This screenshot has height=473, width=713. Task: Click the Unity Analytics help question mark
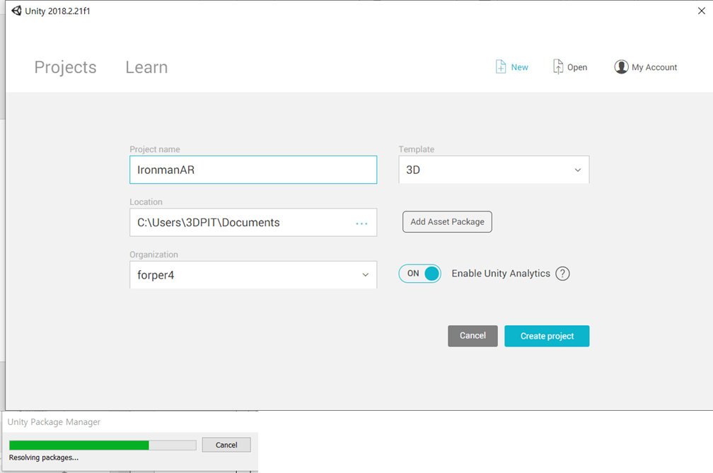[x=562, y=274]
